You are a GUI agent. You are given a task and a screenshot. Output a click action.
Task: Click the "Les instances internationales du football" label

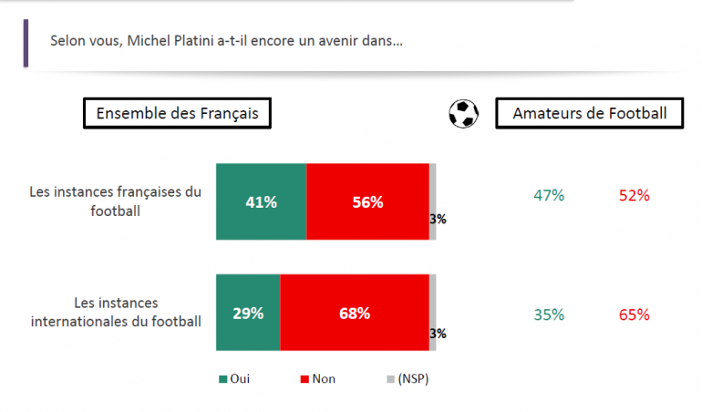pos(115,312)
